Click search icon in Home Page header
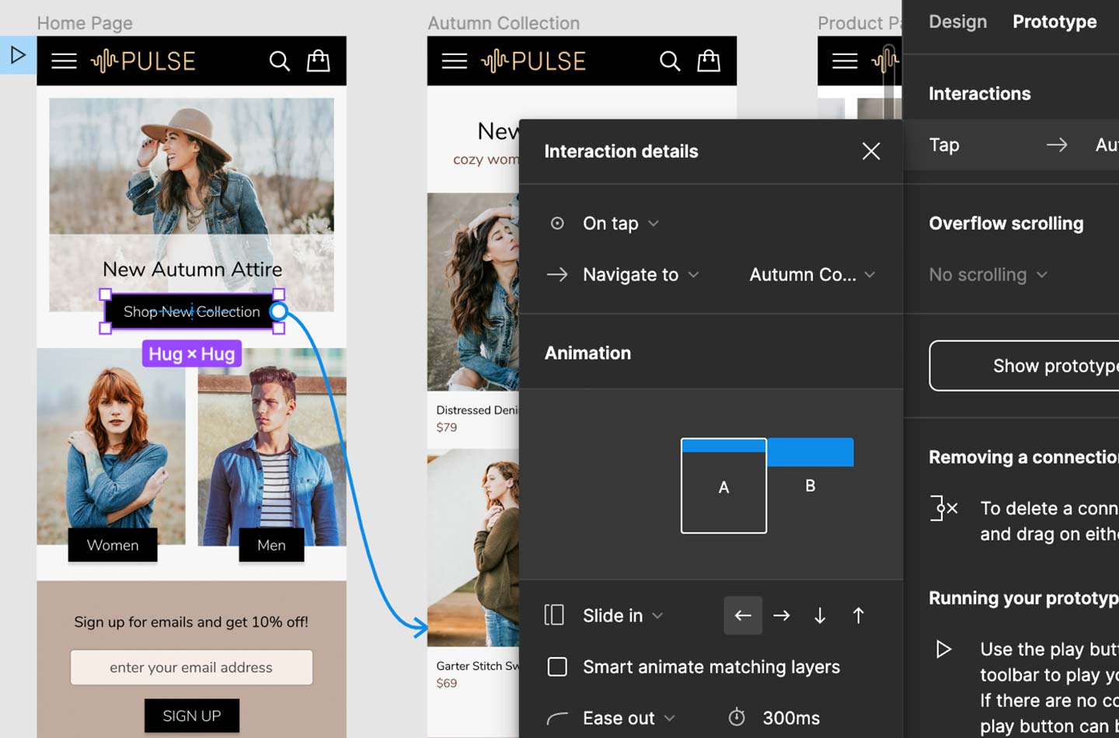Viewport: 1119px width, 738px height. coord(280,61)
